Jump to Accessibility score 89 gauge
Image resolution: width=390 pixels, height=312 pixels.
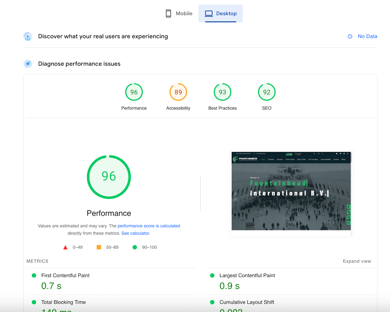click(178, 92)
